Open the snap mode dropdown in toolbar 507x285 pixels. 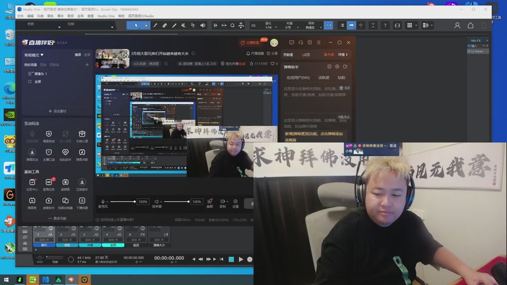tap(321, 27)
